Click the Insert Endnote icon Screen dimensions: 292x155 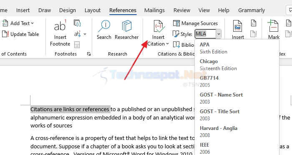tap(77, 23)
